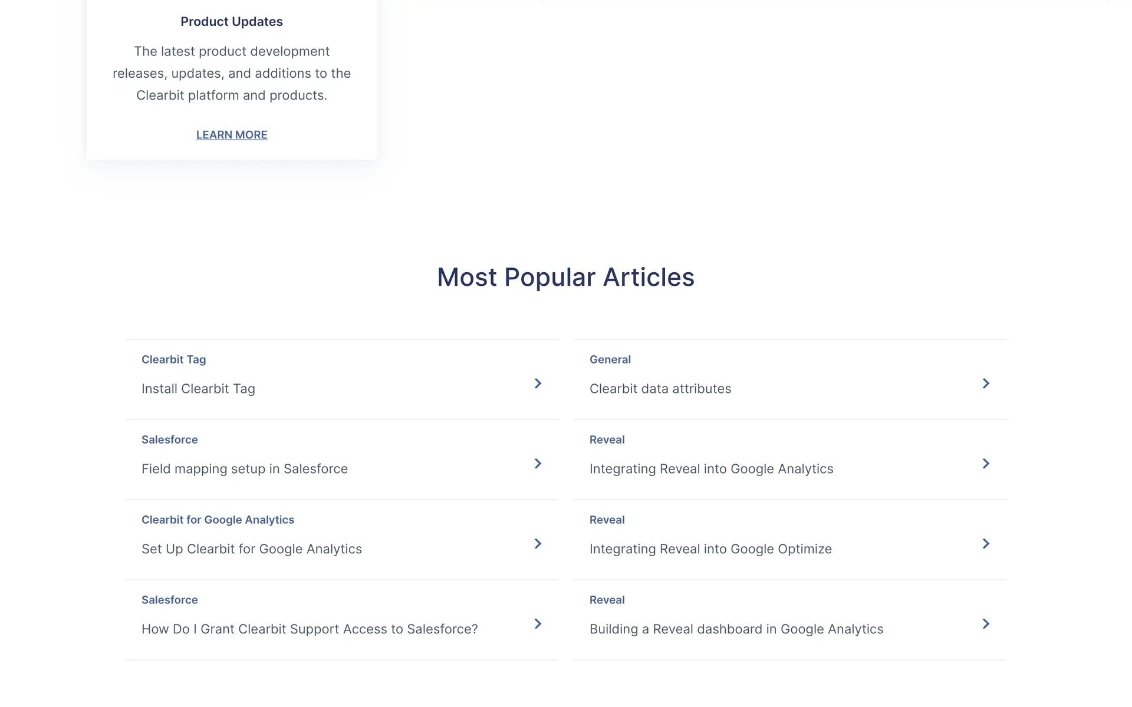Image resolution: width=1132 pixels, height=707 pixels.
Task: Open Clearbit data attributes article title
Action: pos(660,389)
